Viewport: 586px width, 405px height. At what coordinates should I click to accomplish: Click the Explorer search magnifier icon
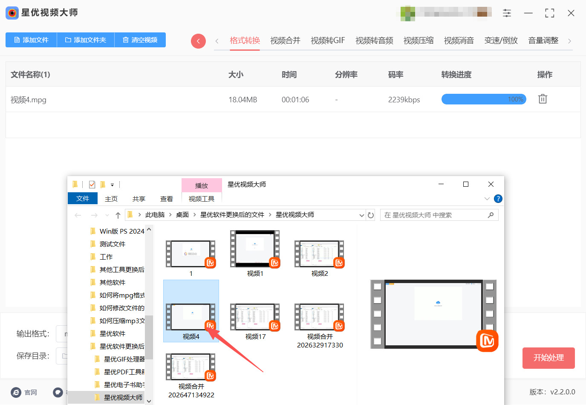pyautogui.click(x=491, y=215)
